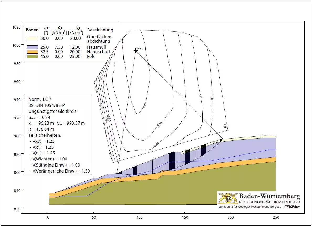Select the slip circle center cross marker
The image size is (312, 227).
click(x=135, y=50)
